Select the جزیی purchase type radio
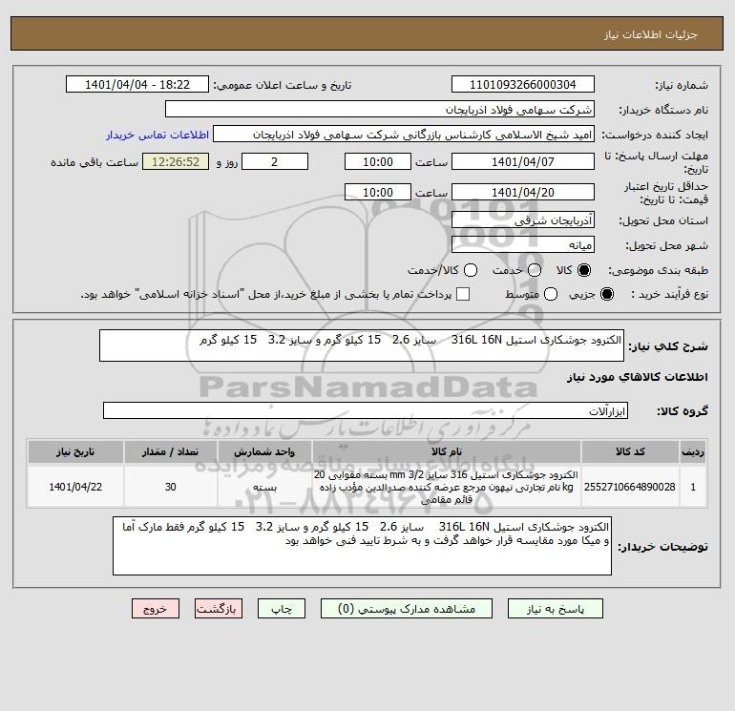This screenshot has width=735, height=711. 606,294
